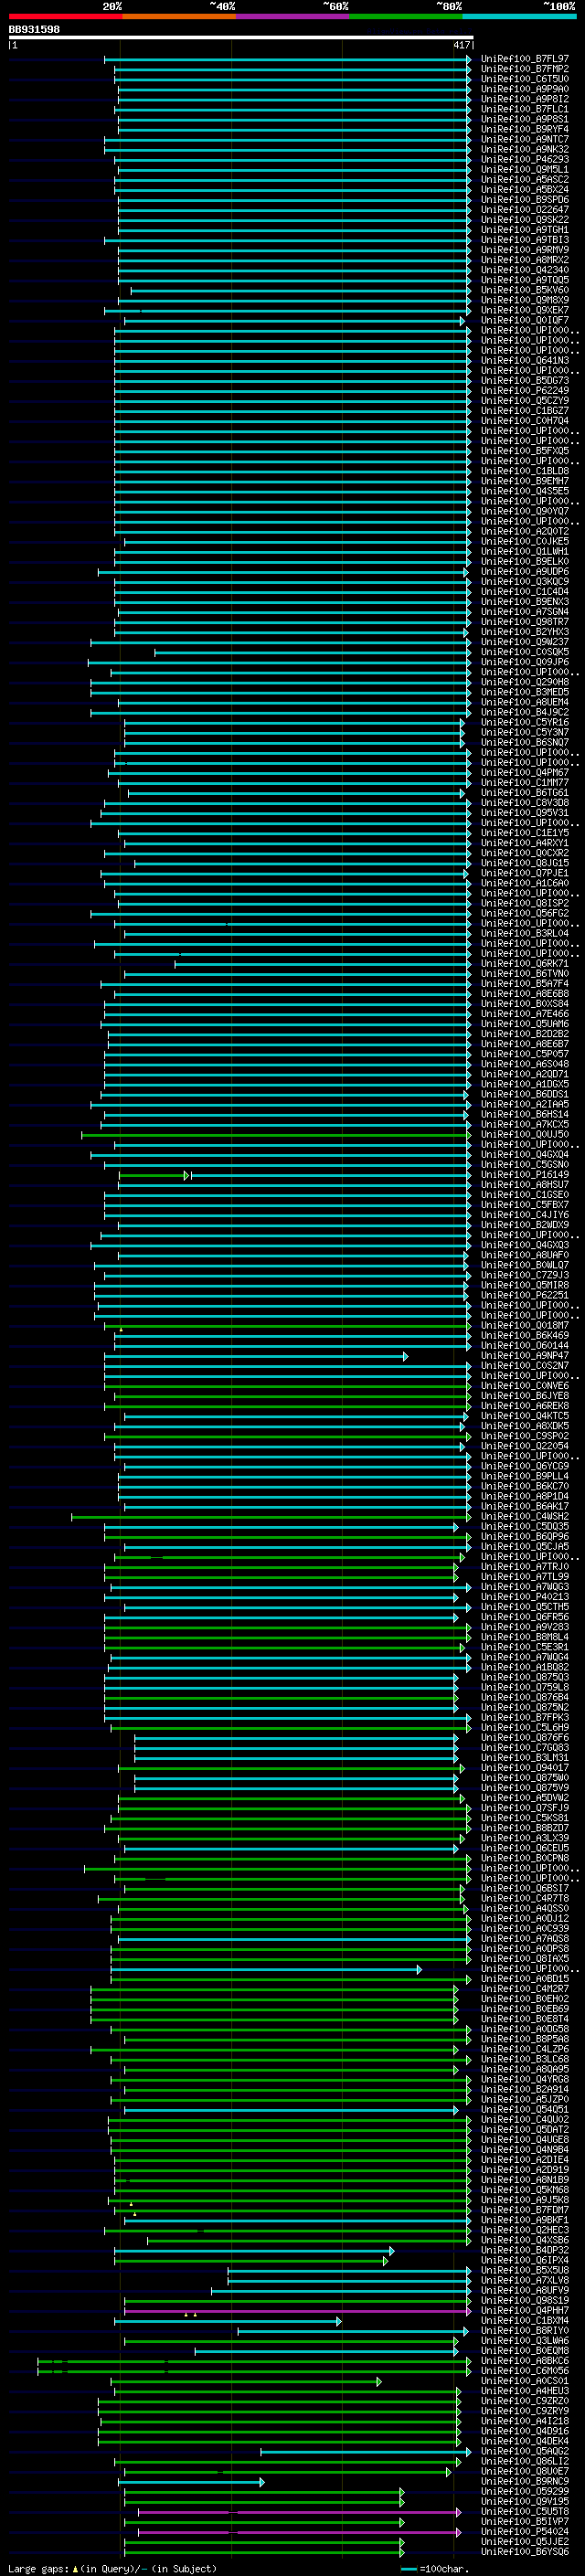Click hit UniRef100_B9PLL4
Viewport: 585px width, 2576px height.
coord(524,1476)
